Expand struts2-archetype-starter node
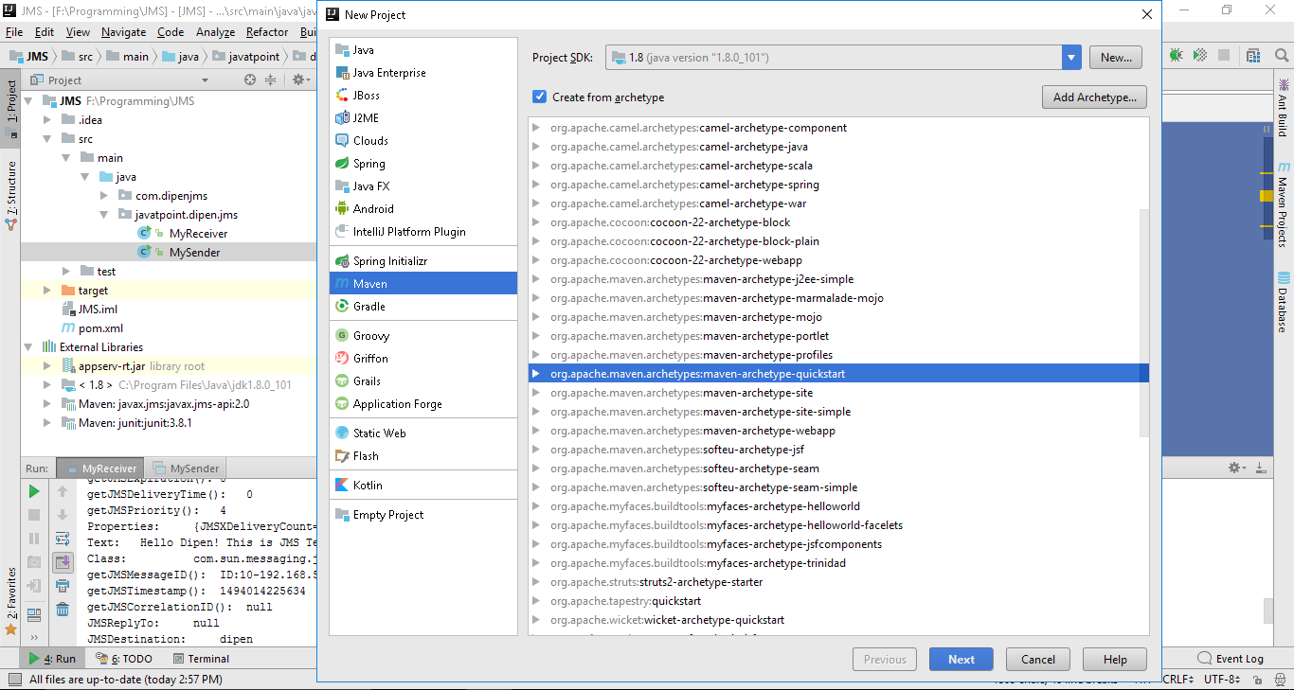 pyautogui.click(x=536, y=582)
